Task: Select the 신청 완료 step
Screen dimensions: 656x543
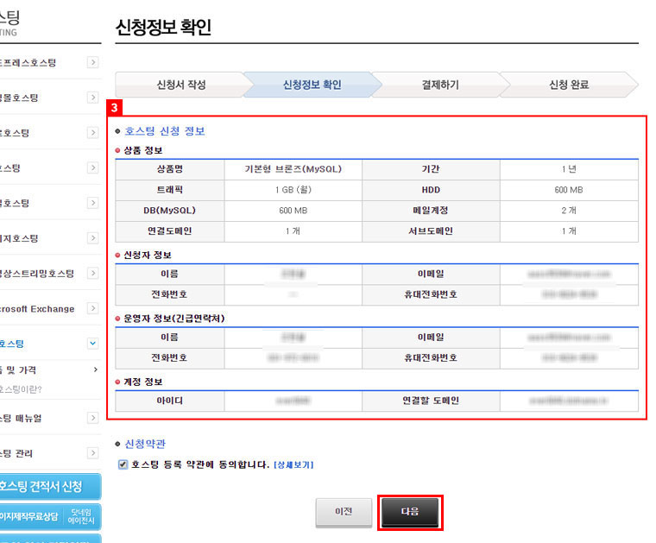Action: click(569, 85)
